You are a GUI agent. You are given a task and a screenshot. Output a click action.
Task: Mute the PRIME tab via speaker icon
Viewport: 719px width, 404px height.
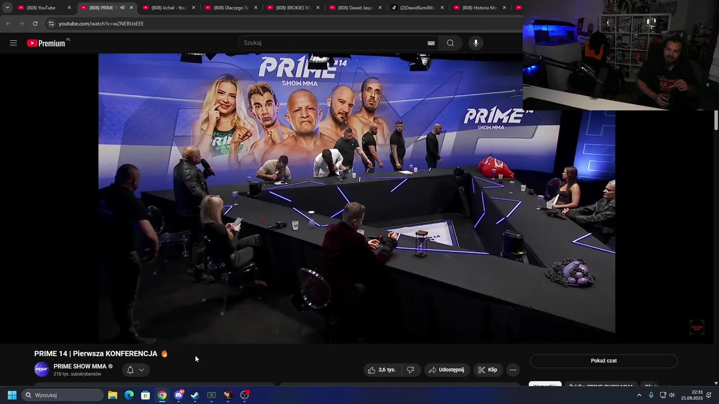click(x=122, y=8)
